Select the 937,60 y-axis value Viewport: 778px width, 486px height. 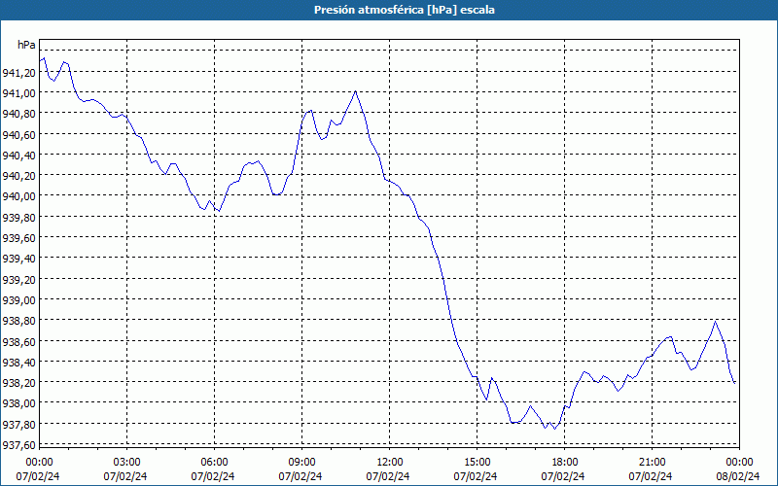click(x=18, y=445)
